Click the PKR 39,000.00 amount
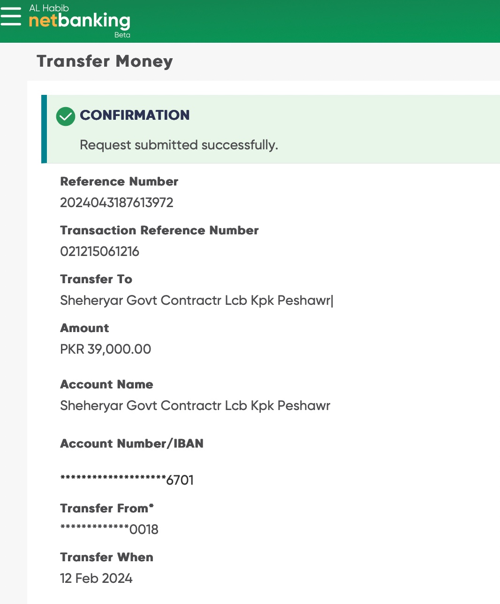 [106, 349]
